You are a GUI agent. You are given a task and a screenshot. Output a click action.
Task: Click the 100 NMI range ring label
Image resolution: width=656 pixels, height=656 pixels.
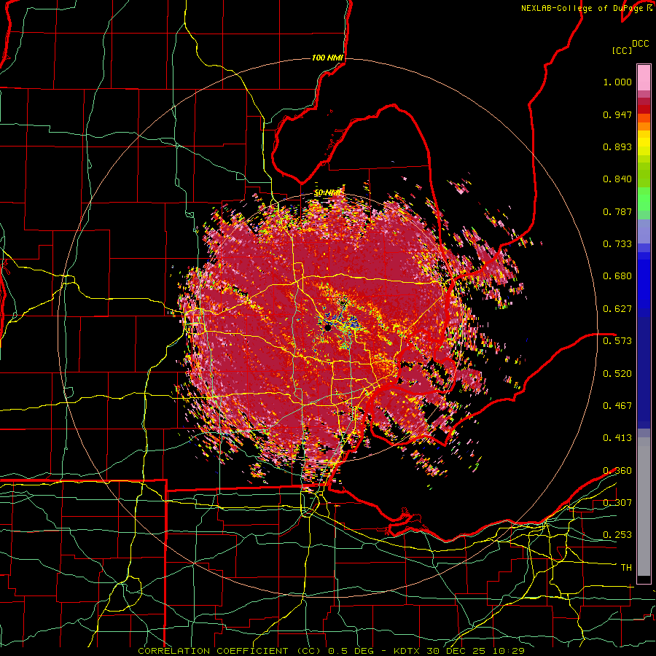327,58
